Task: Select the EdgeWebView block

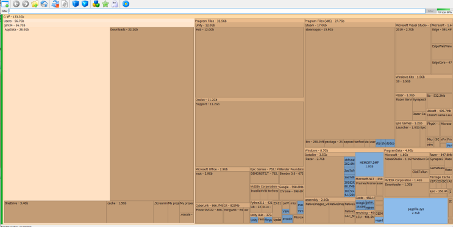Action: (x=442, y=52)
